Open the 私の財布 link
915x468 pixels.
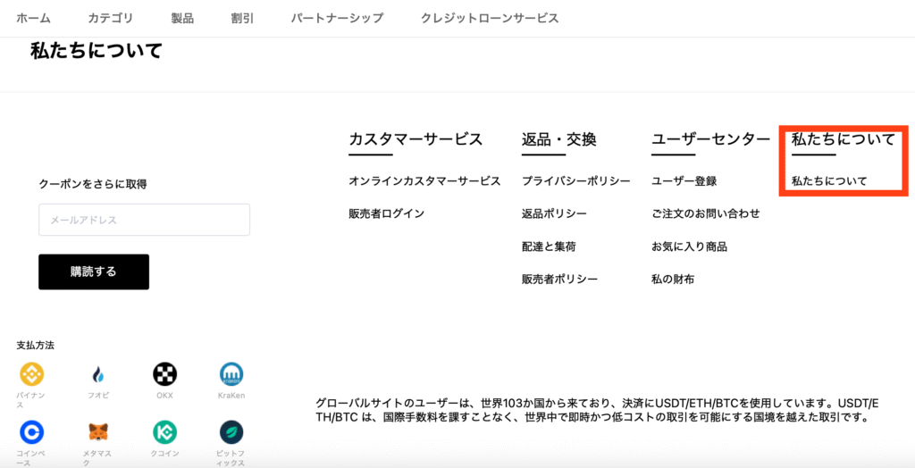point(673,279)
